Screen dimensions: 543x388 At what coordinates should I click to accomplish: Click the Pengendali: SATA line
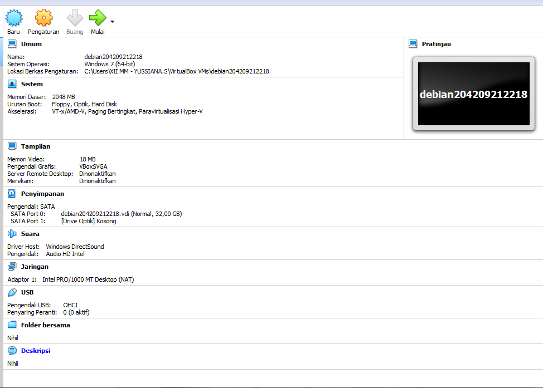click(31, 207)
